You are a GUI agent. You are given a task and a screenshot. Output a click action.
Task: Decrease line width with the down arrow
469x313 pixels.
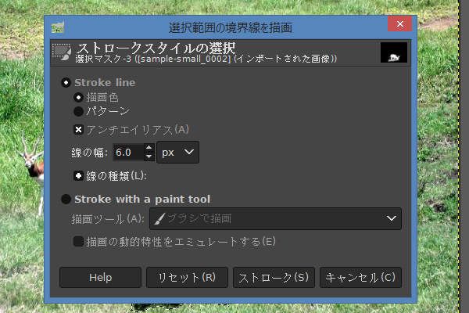click(x=149, y=157)
